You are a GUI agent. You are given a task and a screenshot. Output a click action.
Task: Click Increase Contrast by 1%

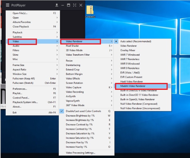(87, 129)
